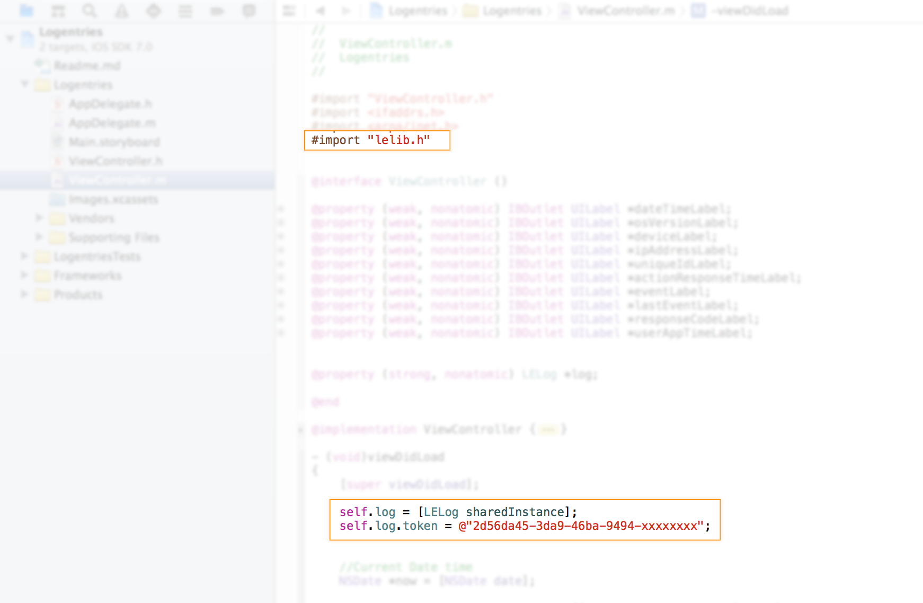Expand the Supporting Files group
Viewport: 923px width, 603px height.
pos(39,237)
